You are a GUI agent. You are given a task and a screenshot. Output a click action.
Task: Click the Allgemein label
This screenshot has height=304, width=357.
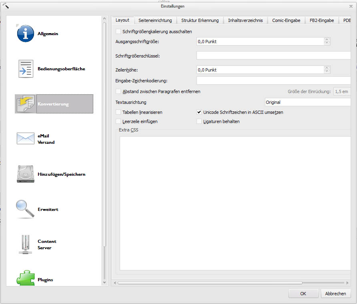point(48,34)
